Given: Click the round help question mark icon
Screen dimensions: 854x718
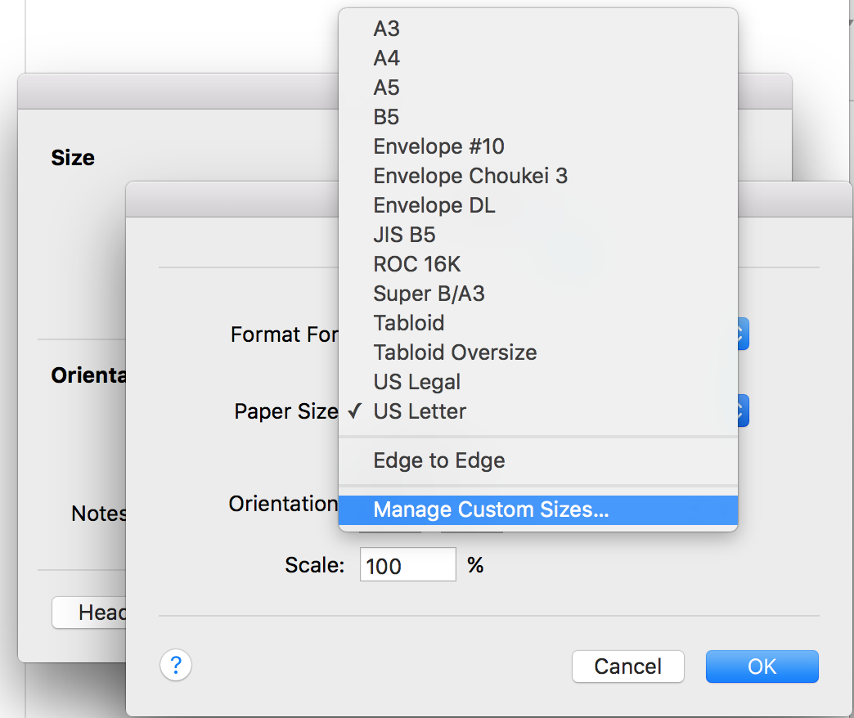Looking at the screenshot, I should pos(176,665).
